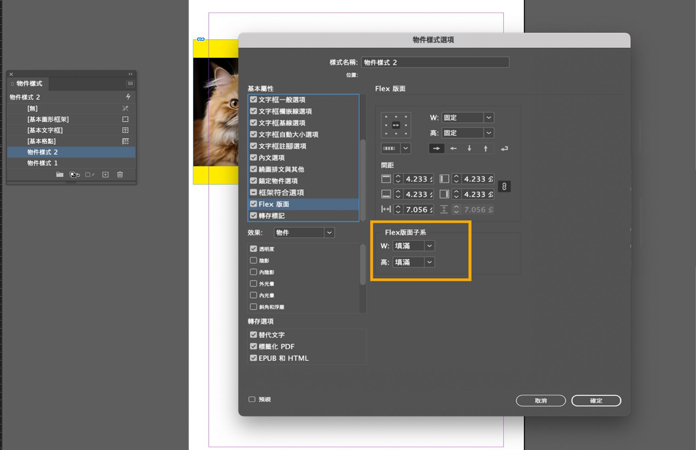Select 物件樣式 1 in styles list
Screen dimensions: 696x450
click(42, 163)
